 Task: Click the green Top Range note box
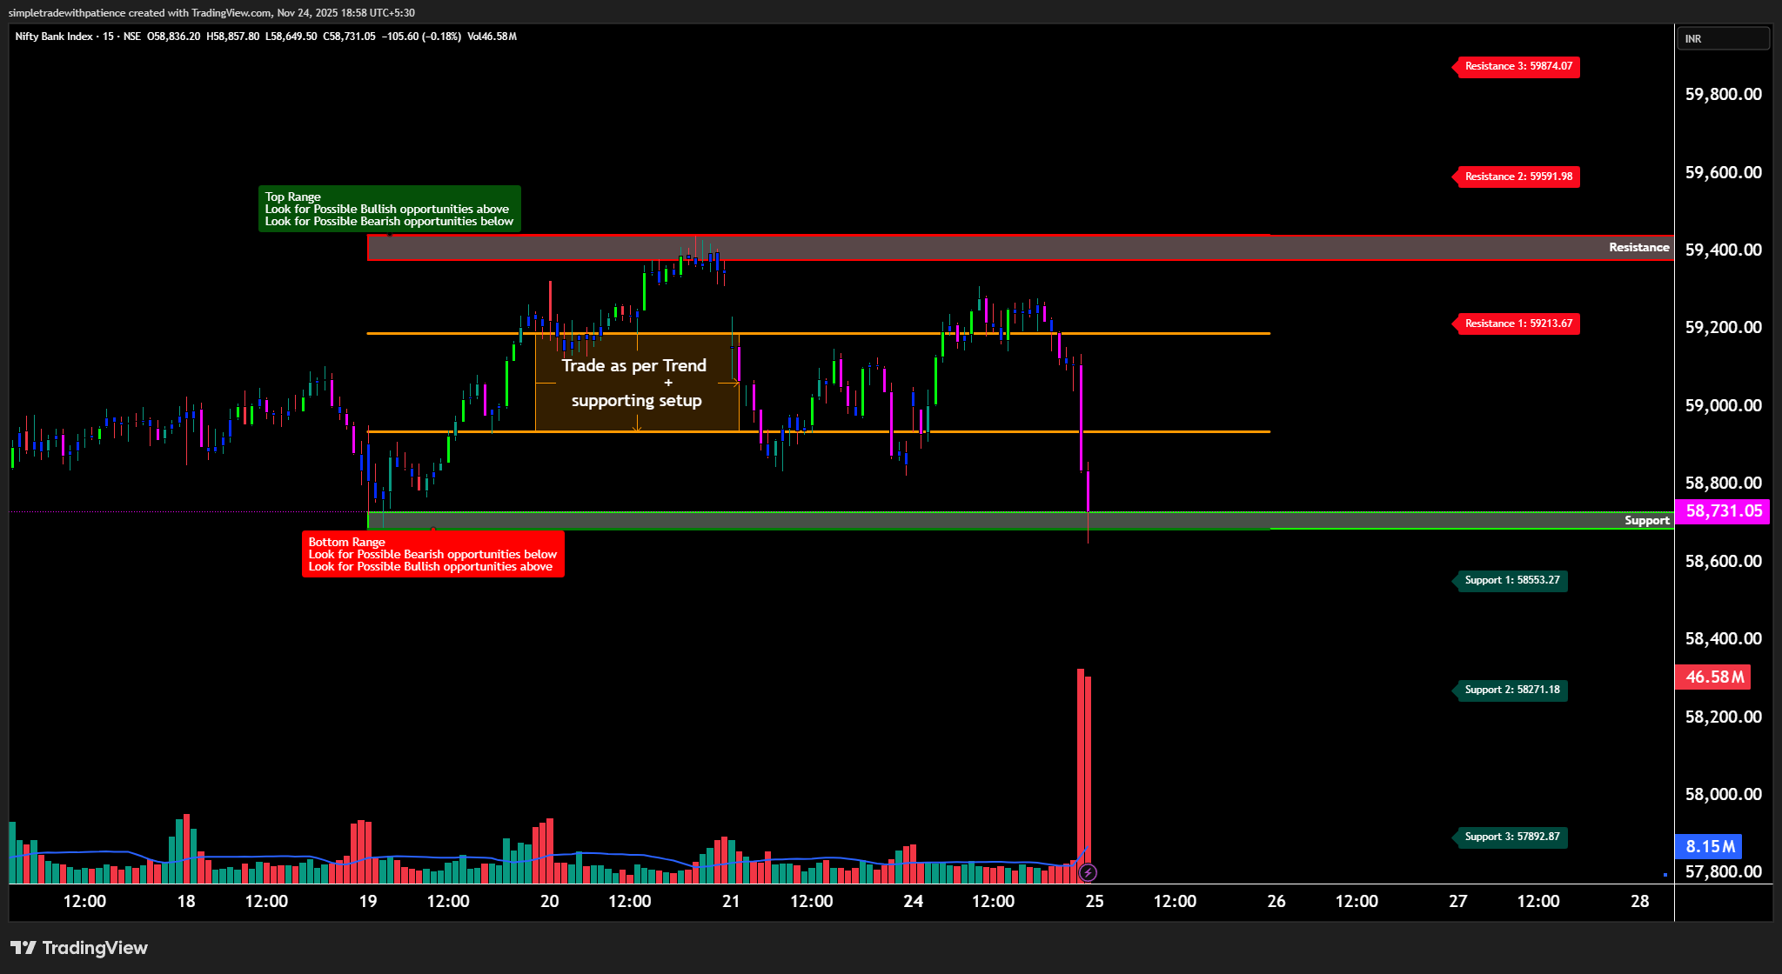(389, 209)
